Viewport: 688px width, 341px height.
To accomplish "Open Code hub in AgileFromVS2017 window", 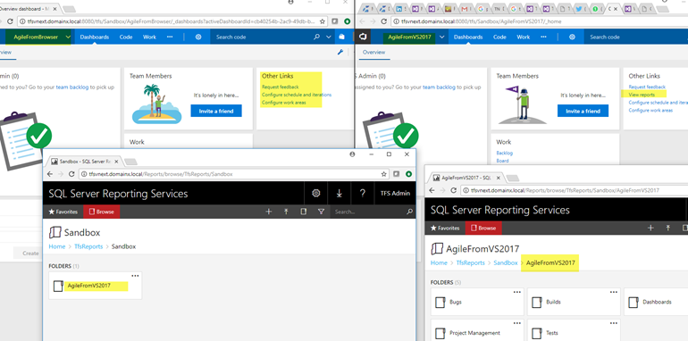I will (499, 37).
